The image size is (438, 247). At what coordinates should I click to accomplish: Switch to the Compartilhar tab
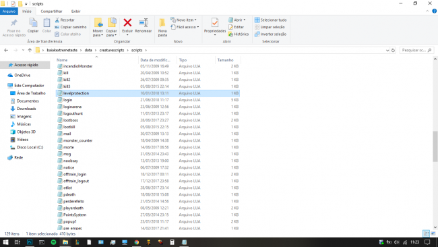tap(51, 11)
